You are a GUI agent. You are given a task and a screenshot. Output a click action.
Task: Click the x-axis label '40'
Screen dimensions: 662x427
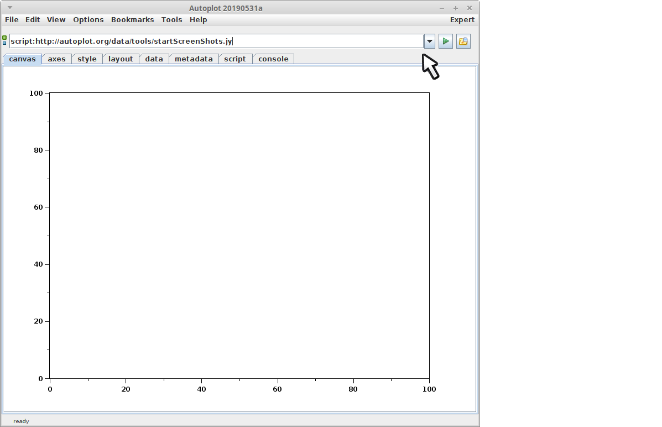click(x=201, y=389)
